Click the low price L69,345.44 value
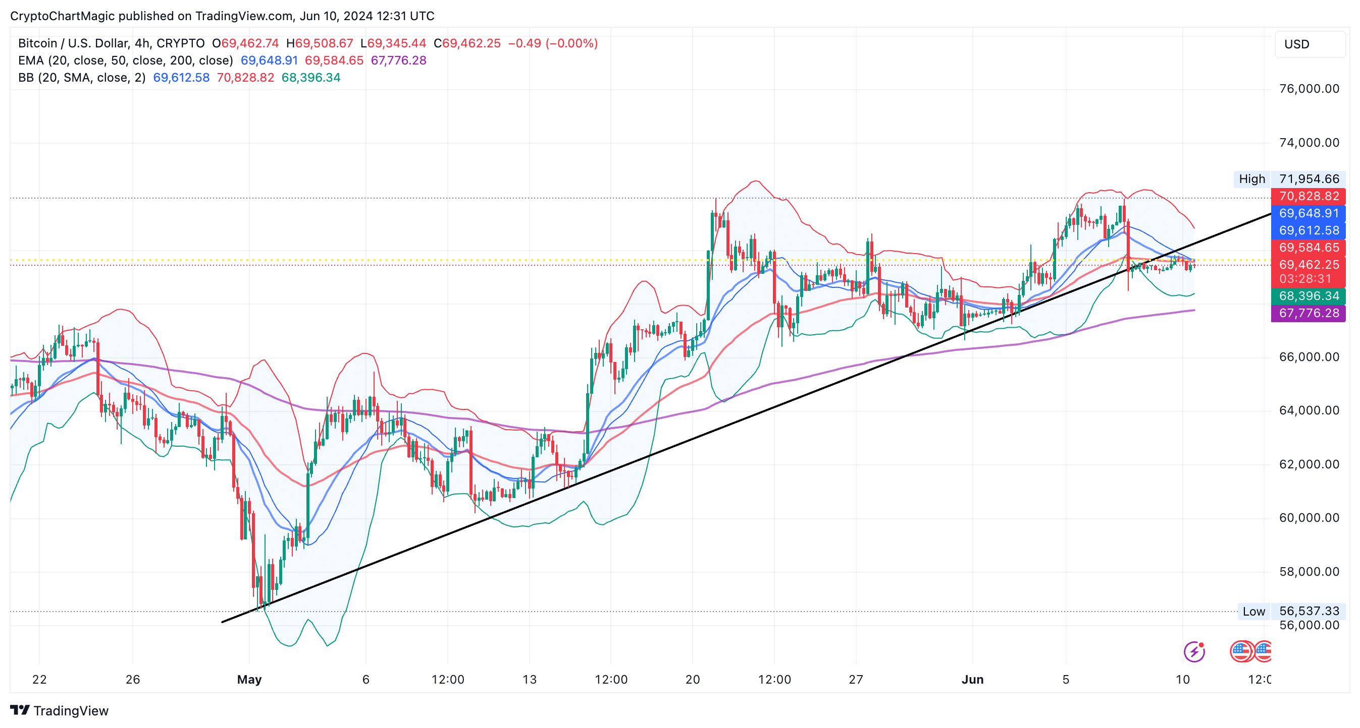 pos(393,43)
